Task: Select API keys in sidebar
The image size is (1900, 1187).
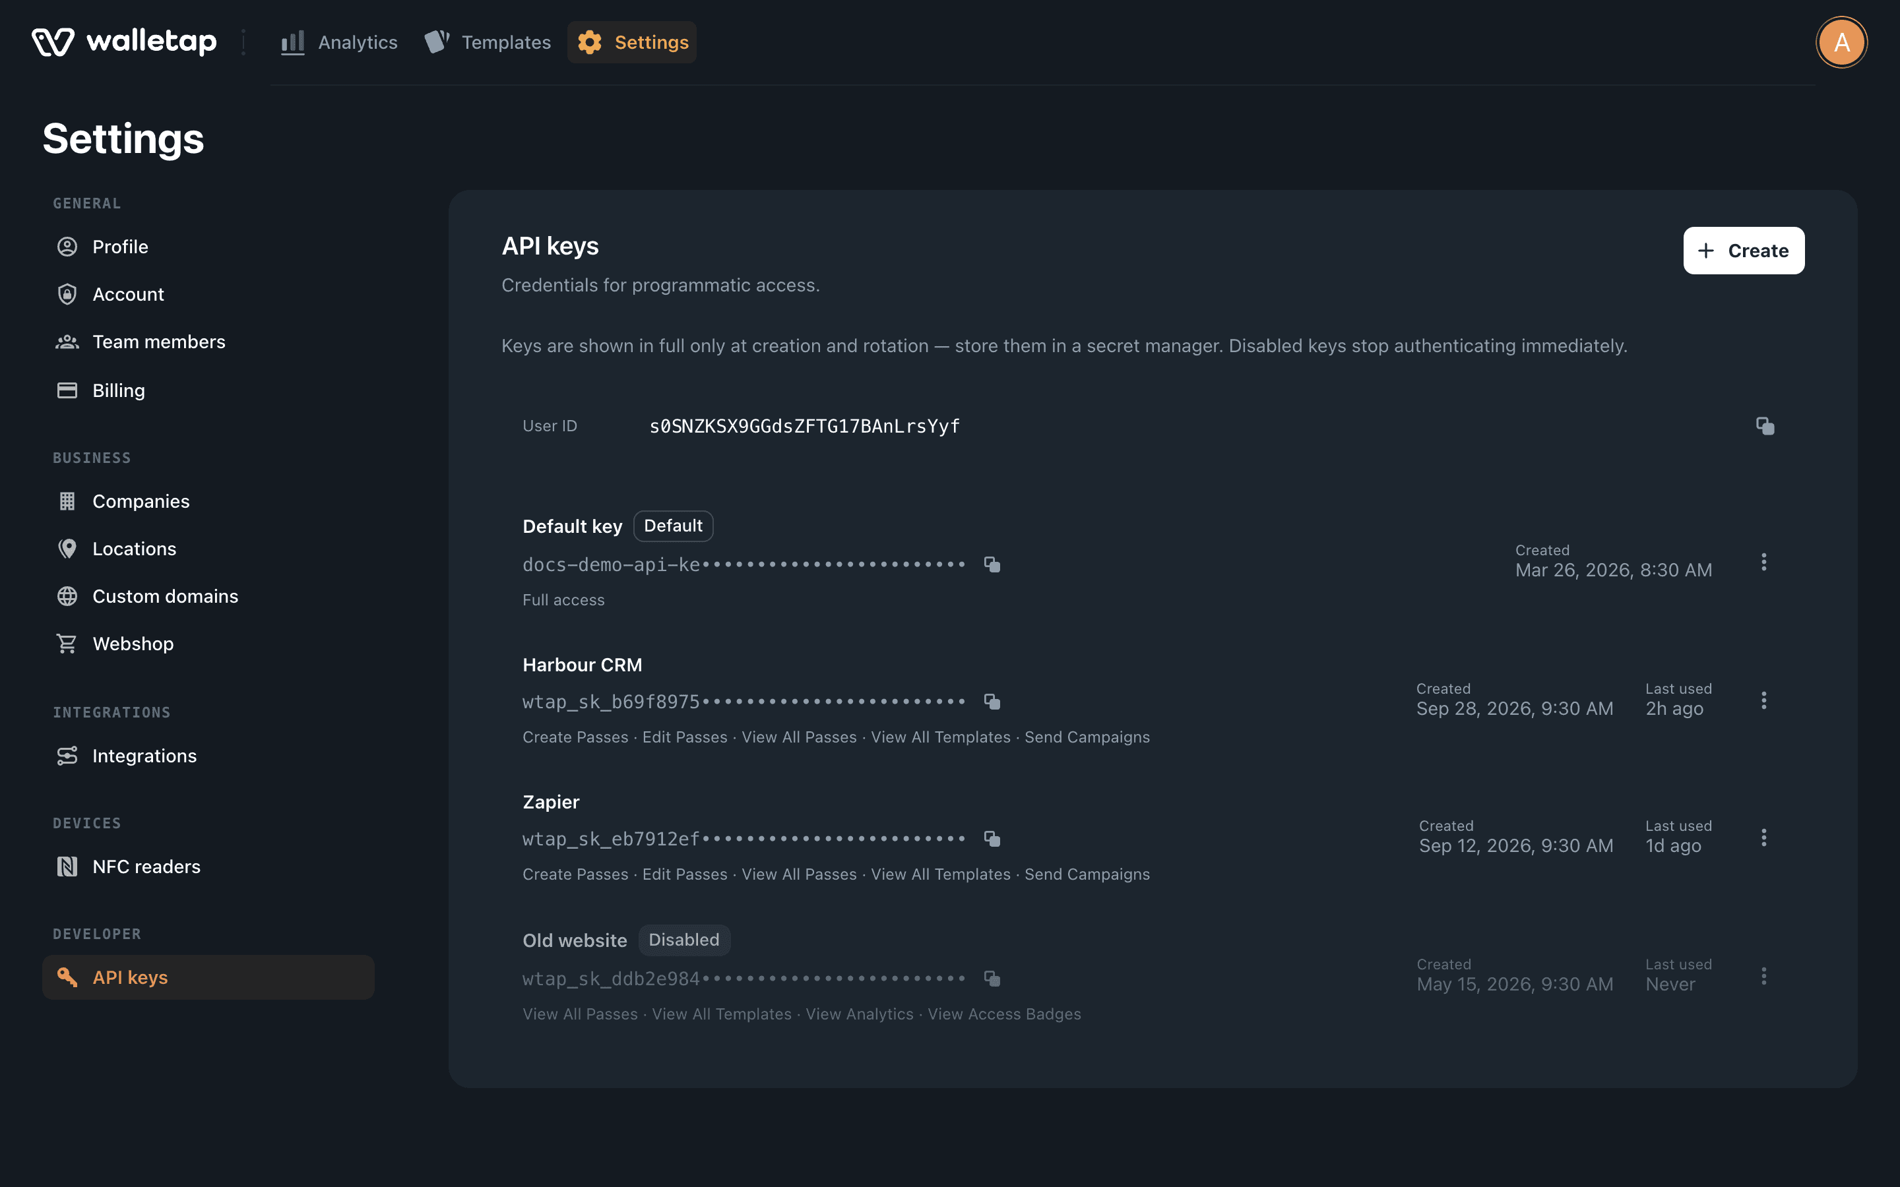Action: tap(208, 977)
